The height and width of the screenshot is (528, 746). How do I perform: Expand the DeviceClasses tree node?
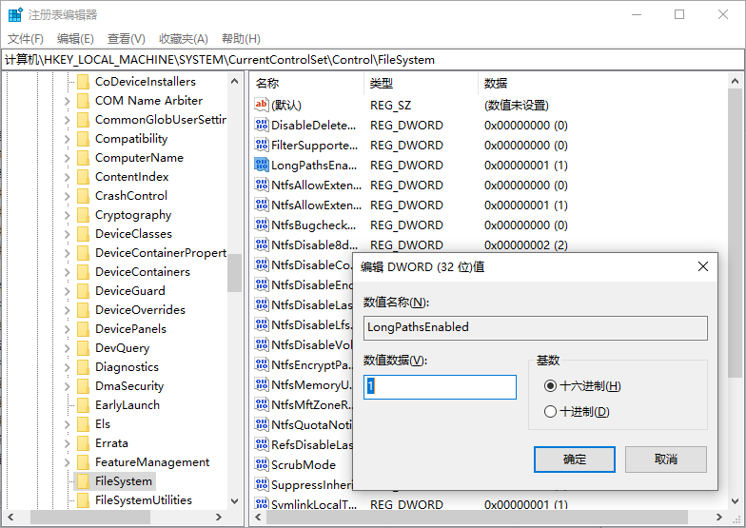pyautogui.click(x=67, y=234)
